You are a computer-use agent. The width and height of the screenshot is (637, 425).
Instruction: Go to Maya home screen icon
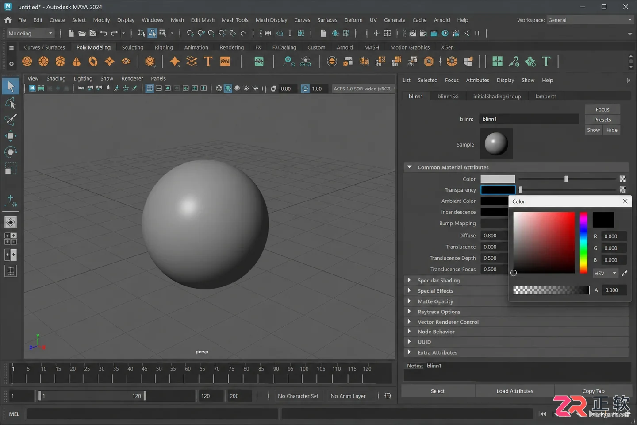coord(8,20)
